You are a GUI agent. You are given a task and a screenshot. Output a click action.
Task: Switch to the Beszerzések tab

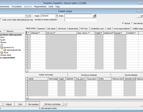tap(73, 29)
